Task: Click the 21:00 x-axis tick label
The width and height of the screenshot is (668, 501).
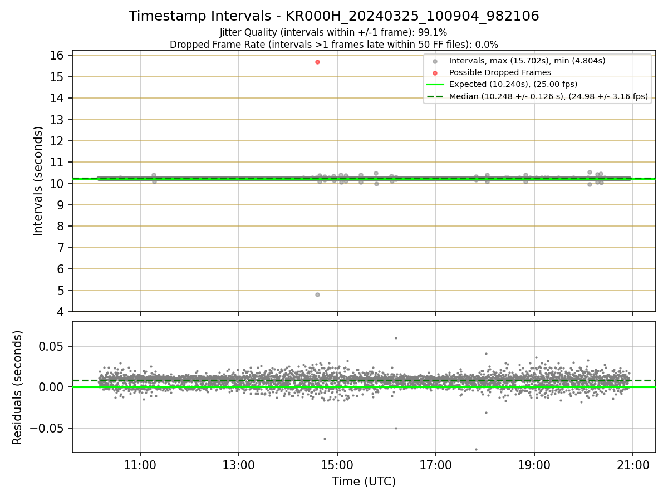Action: pyautogui.click(x=633, y=465)
